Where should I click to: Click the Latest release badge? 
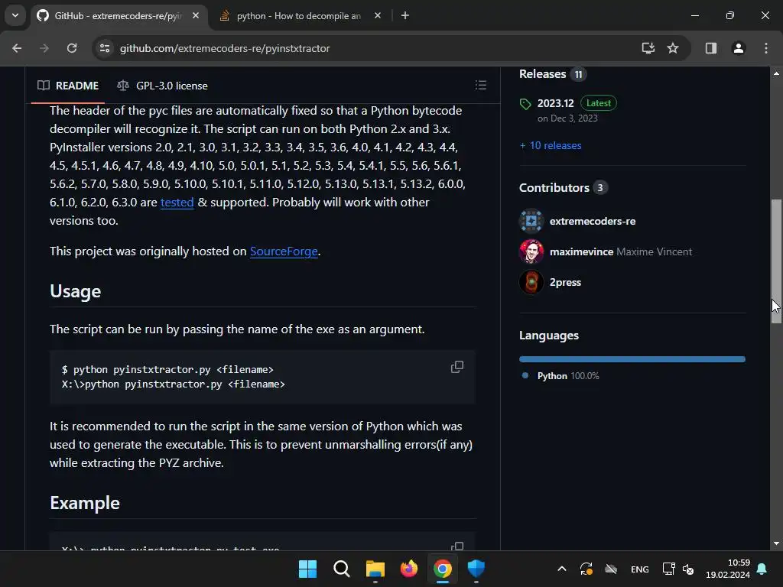coord(598,103)
